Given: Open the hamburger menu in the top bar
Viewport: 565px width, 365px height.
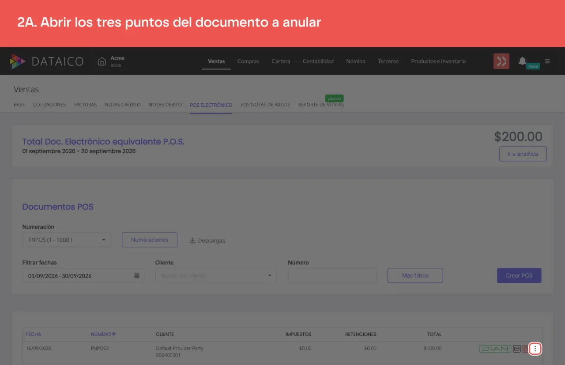Looking at the screenshot, I should click(547, 61).
